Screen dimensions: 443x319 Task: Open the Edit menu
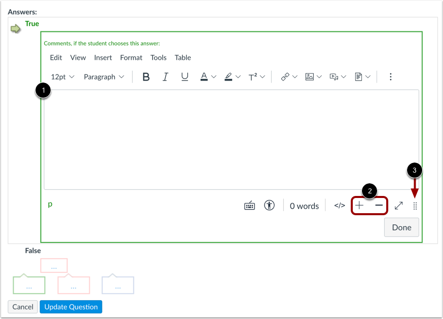[x=56, y=58]
